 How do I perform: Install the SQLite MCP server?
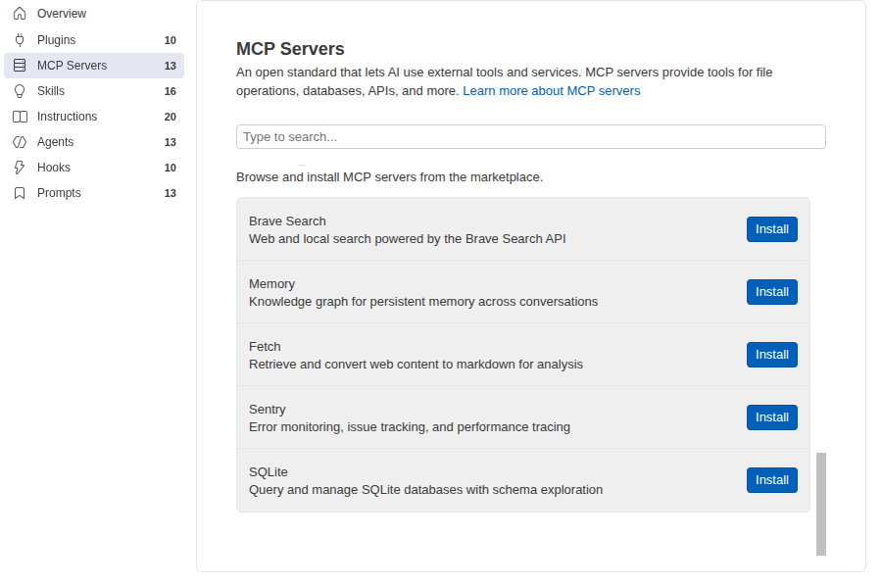pos(772,480)
